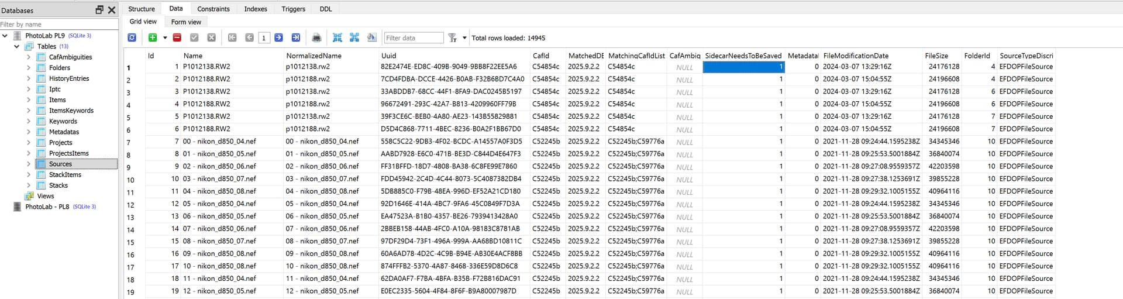Click the printer icon in toolbar

(316, 37)
